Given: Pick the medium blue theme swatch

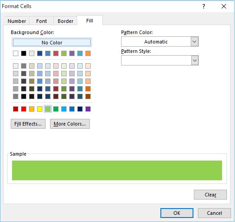Looking at the screenshot, I should pyautogui.click(x=48, y=53).
